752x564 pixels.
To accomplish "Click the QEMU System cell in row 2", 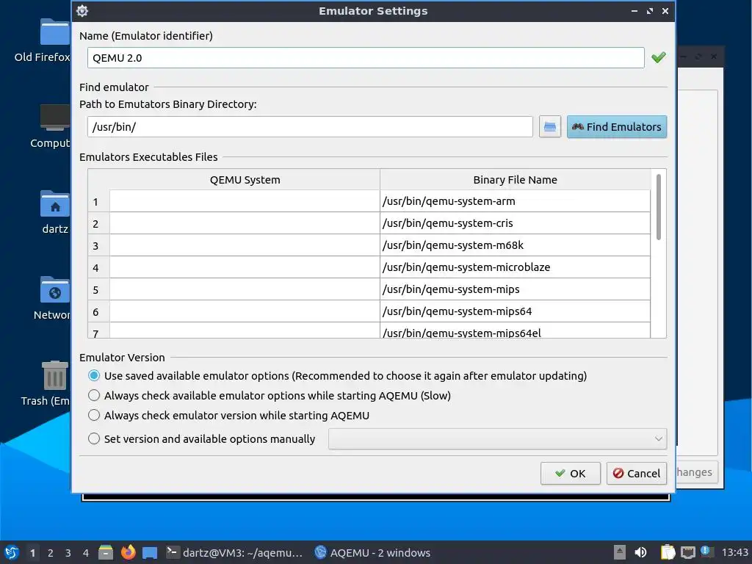I will (245, 223).
